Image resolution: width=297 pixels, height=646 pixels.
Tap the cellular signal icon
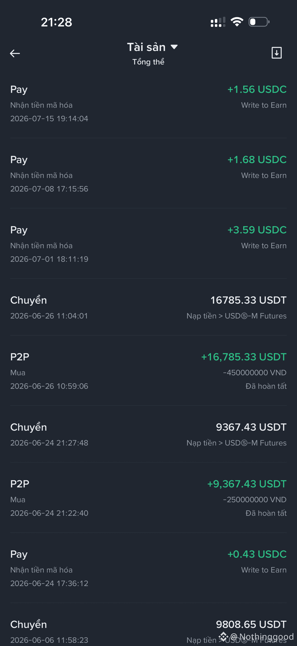coord(218,22)
